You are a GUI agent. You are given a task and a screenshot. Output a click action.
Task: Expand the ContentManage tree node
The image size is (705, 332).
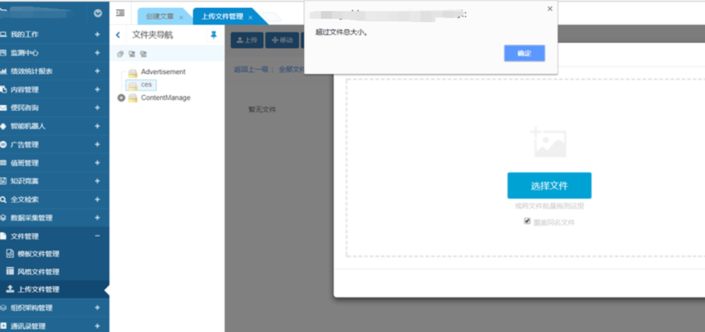click(121, 98)
